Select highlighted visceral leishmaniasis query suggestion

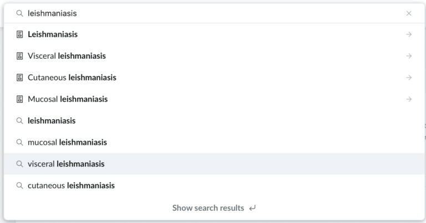[66, 164]
